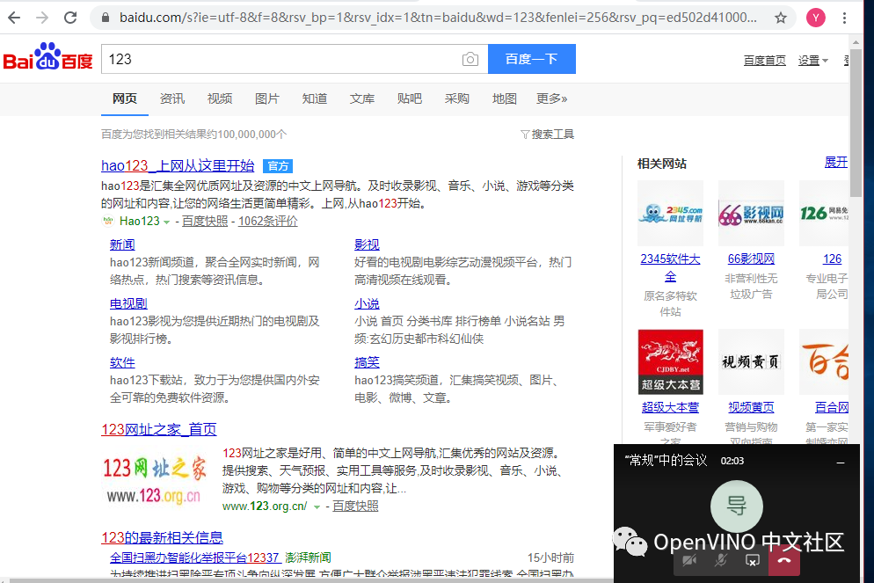Stop screen sharing in the meeting window
Screen dimensions: 874x583
coord(753,561)
